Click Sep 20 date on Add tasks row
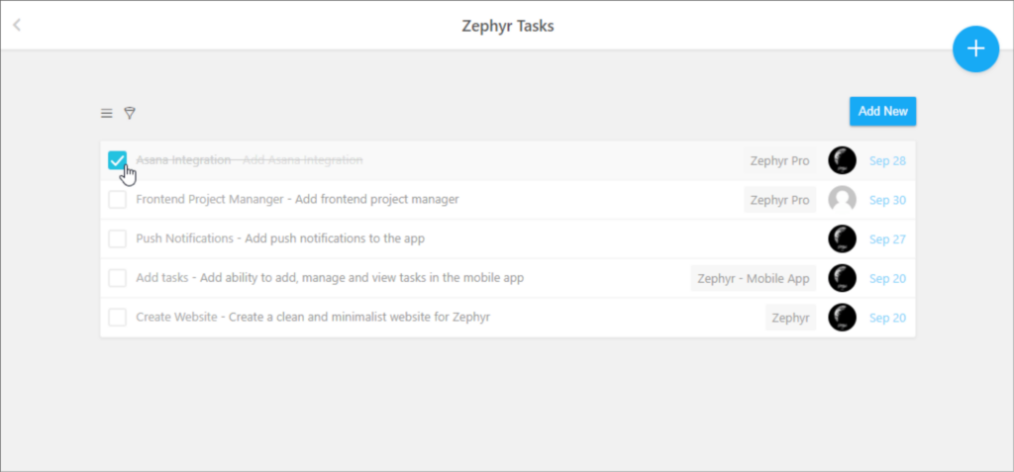 coord(887,279)
